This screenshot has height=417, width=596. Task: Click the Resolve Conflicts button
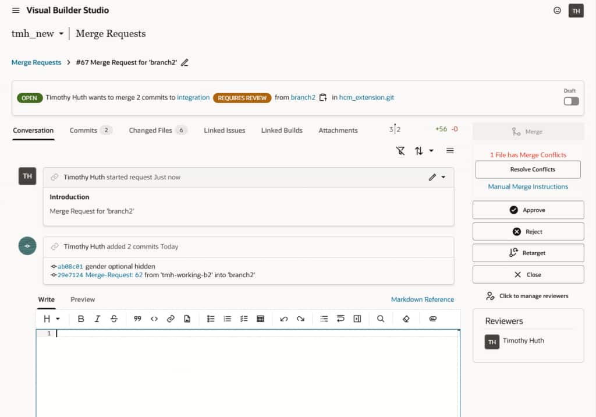tap(528, 169)
